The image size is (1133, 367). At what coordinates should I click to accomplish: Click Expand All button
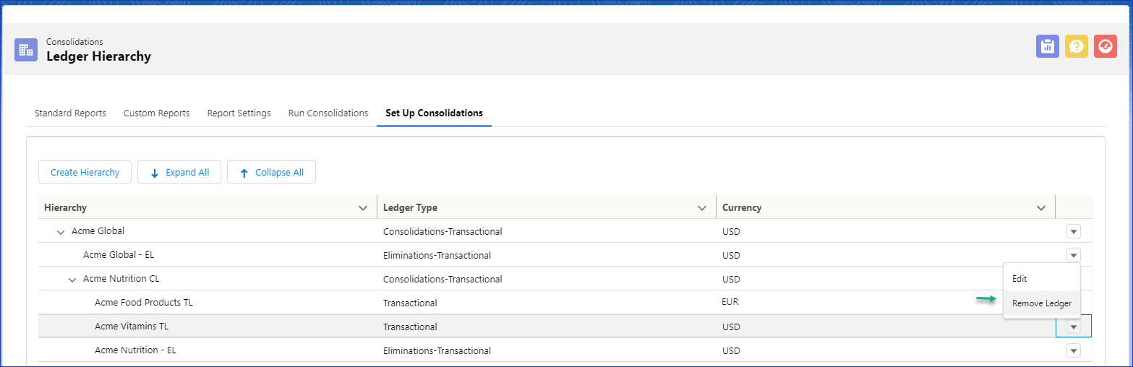[179, 172]
